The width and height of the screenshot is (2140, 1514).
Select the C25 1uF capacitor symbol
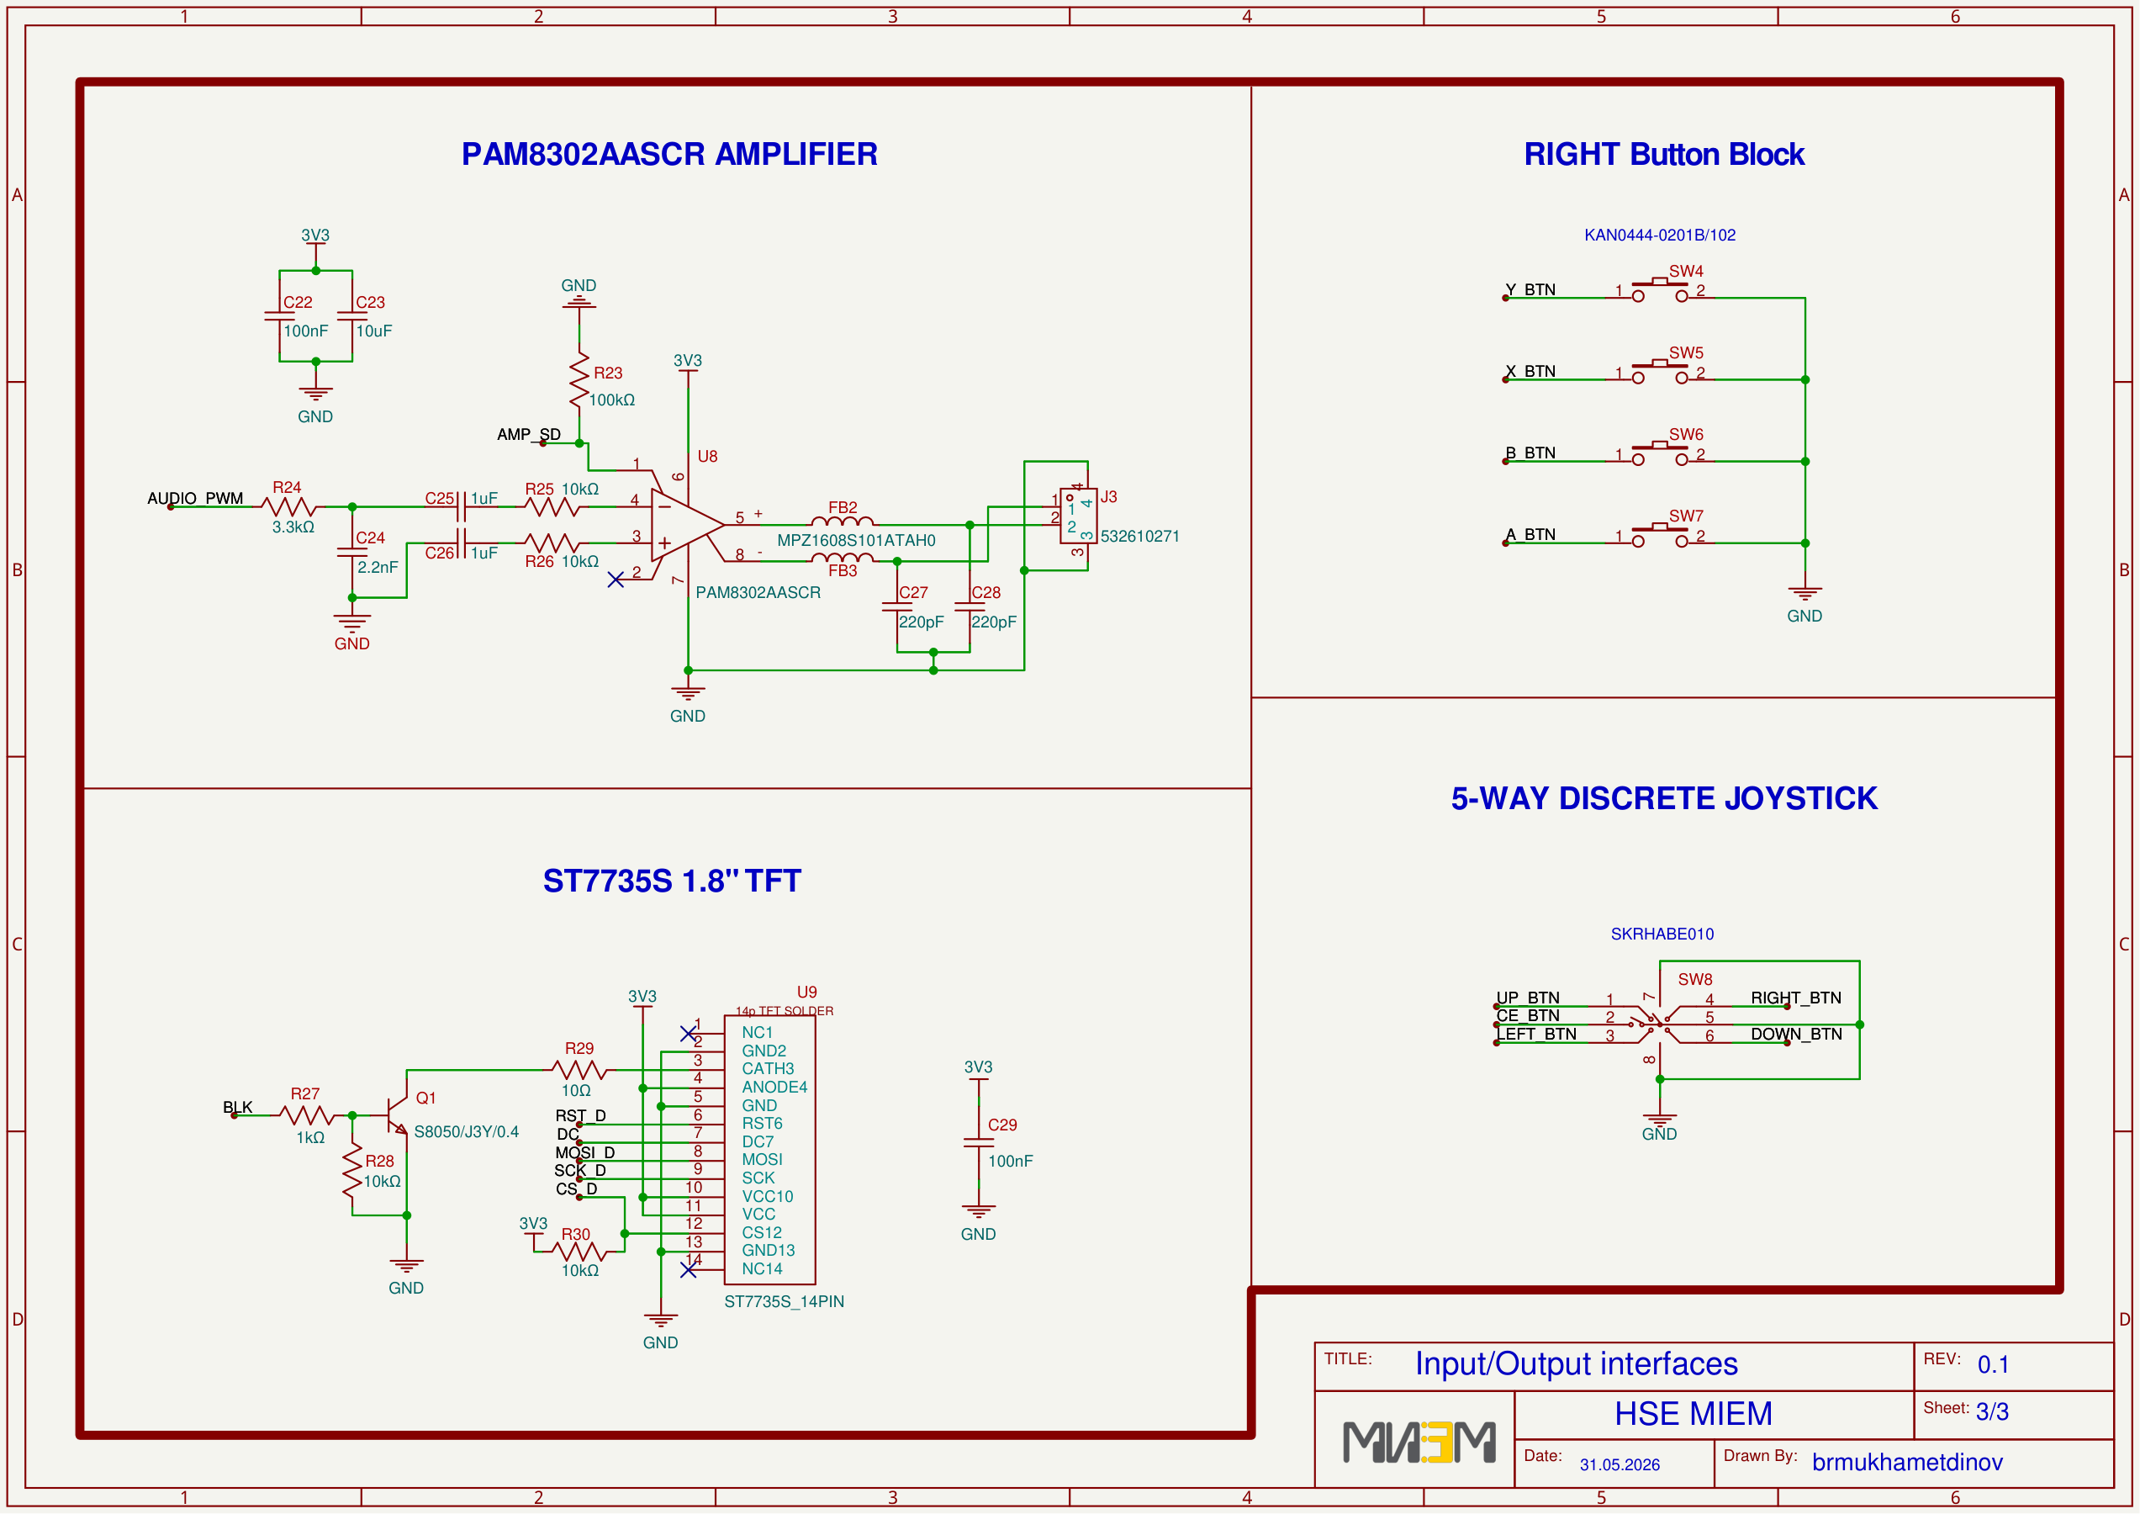click(x=462, y=507)
